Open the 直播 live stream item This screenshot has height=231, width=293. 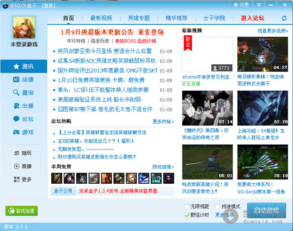23,166
